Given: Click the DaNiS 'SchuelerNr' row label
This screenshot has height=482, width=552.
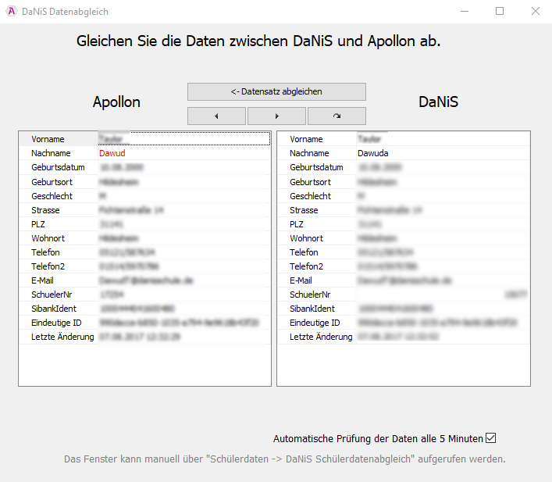Looking at the screenshot, I should [310, 295].
